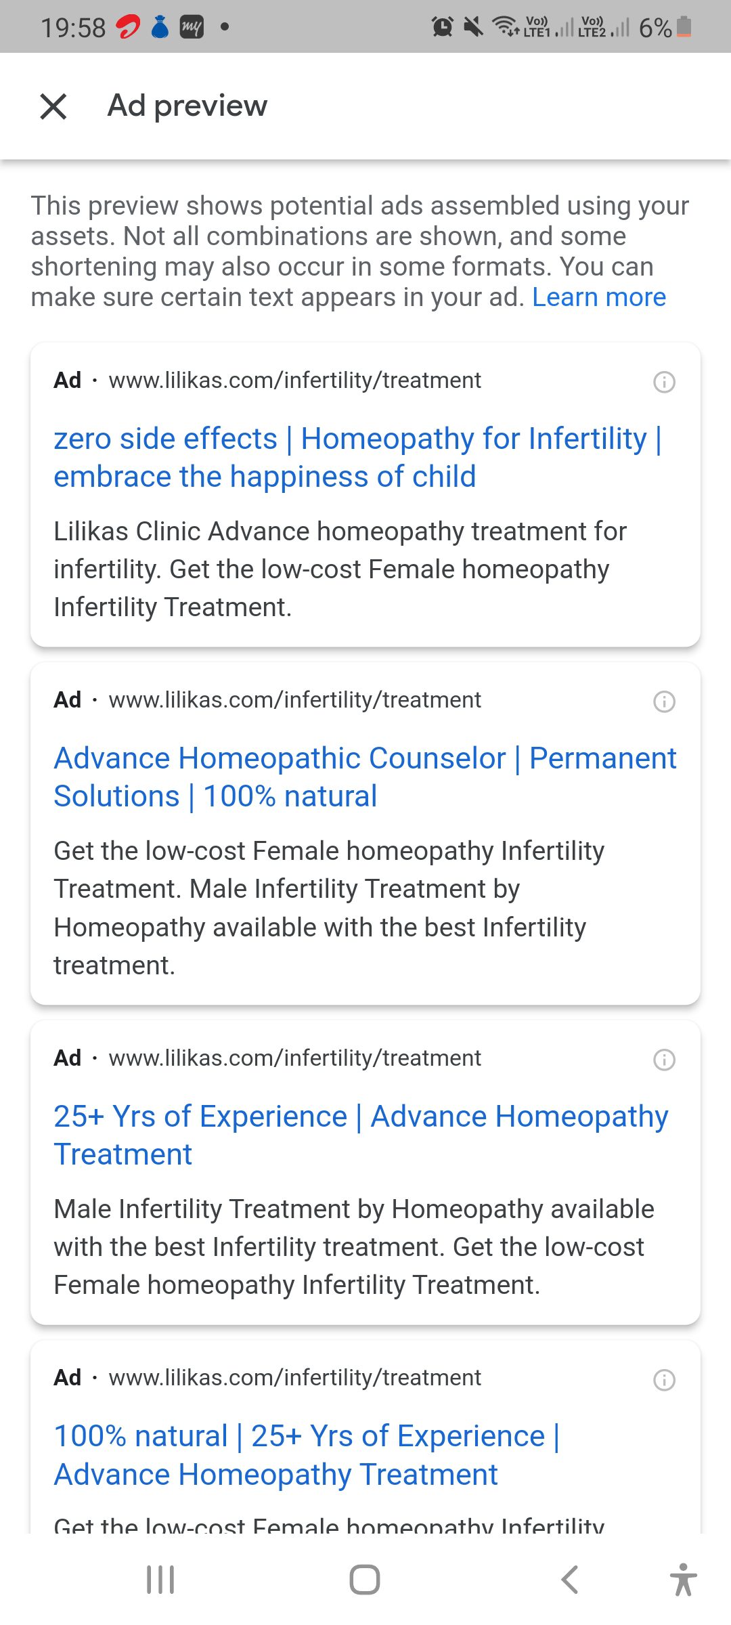The height and width of the screenshot is (1625, 731).
Task: Open '25+ Yrs of Experience' headline in third ad
Action: [361, 1135]
